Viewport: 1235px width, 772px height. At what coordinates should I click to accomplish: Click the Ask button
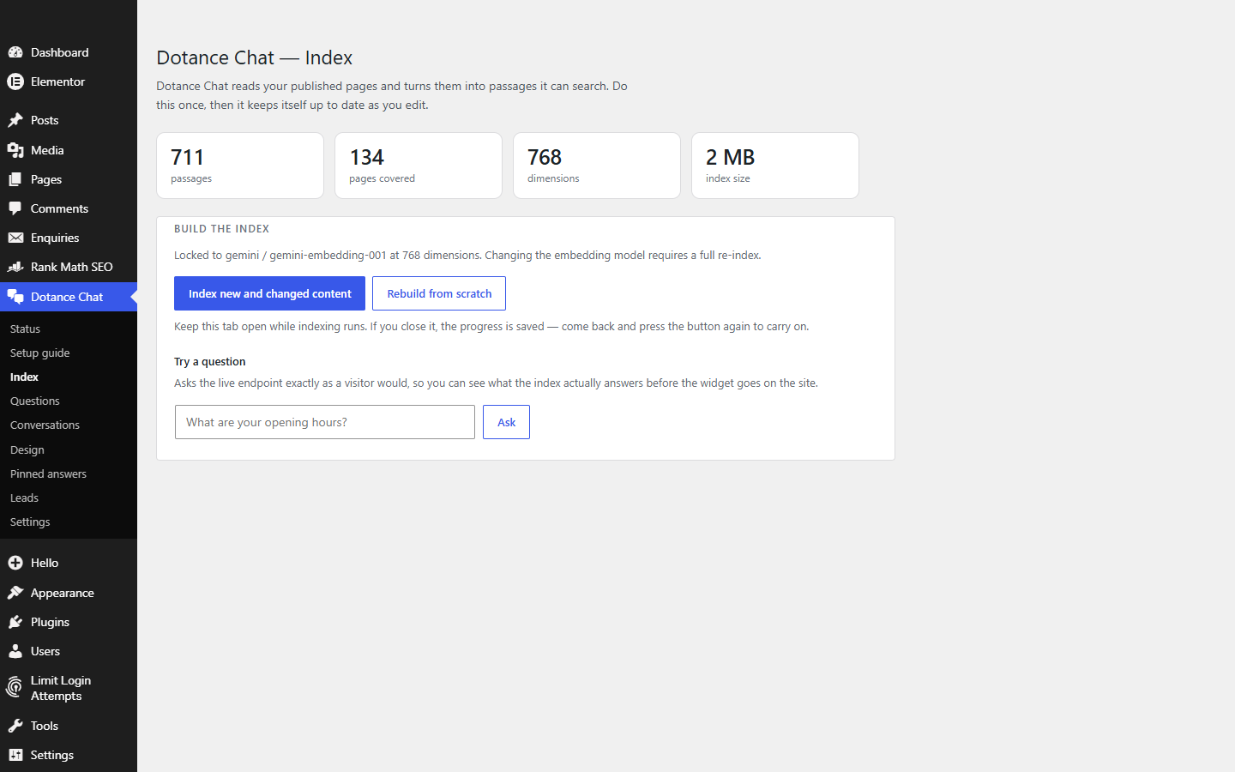tap(506, 422)
